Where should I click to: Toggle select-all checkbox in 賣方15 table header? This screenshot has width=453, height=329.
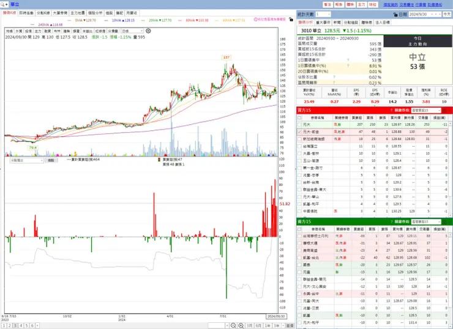[x=299, y=229]
